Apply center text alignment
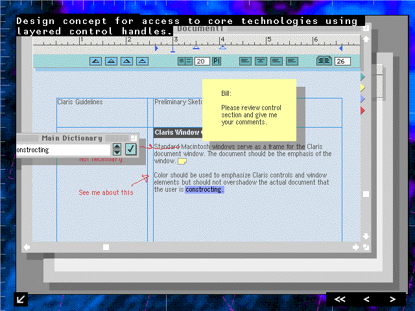This screenshot has width=415, height=311. [261, 62]
